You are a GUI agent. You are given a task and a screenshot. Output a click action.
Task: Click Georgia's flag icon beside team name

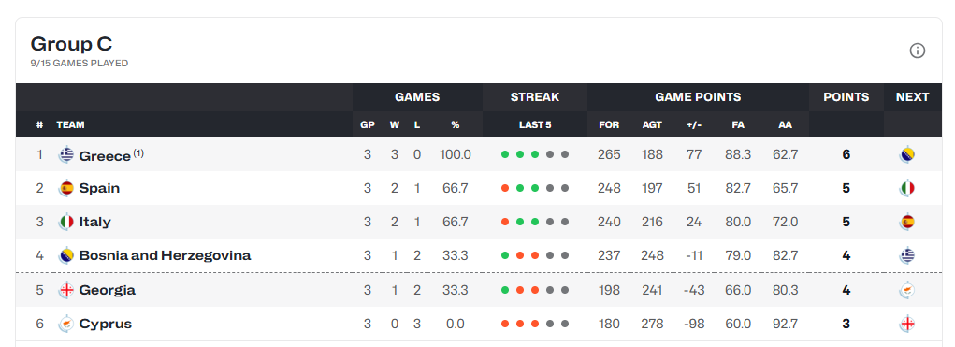point(65,290)
